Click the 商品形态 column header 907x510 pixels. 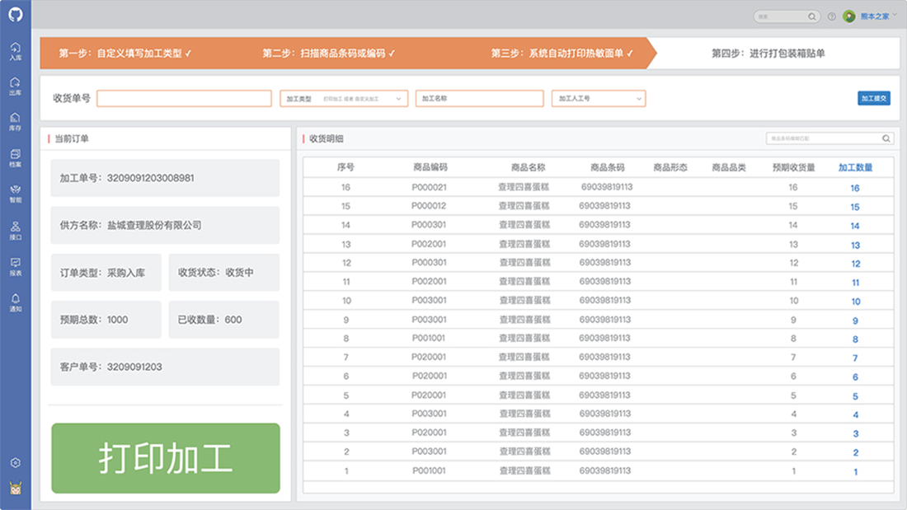670,167
